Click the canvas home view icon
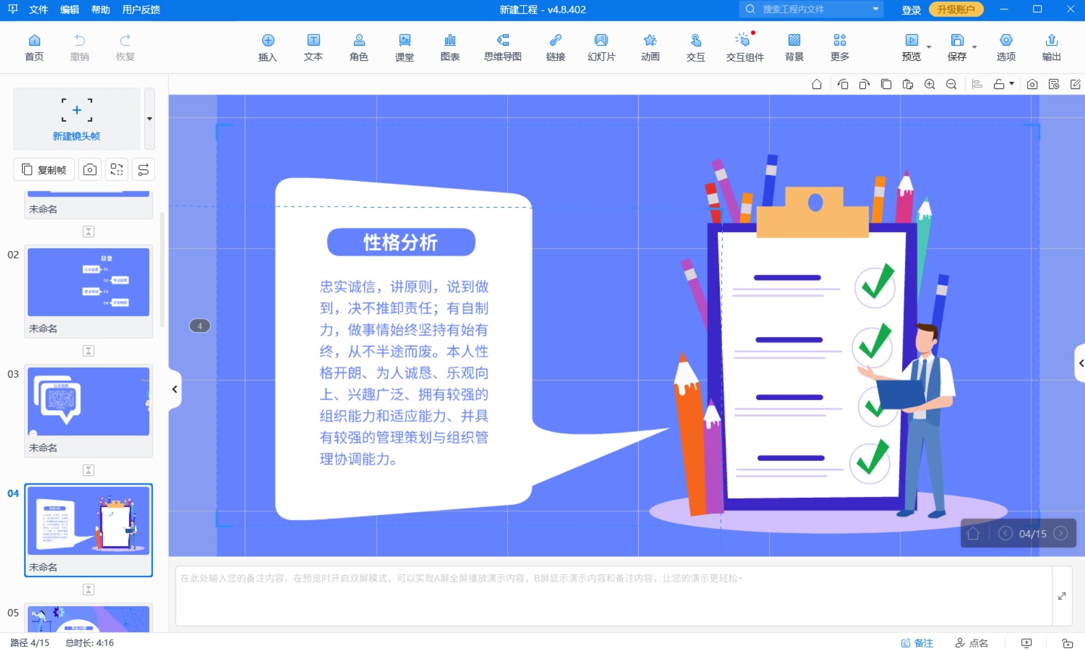The width and height of the screenshot is (1085, 650). 816,84
